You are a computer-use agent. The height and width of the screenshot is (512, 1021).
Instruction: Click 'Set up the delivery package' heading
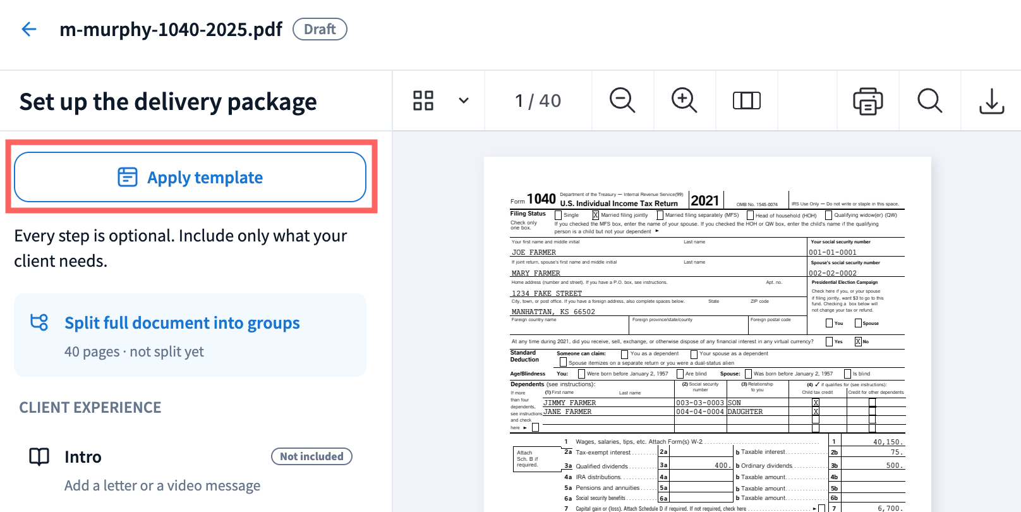point(168,101)
